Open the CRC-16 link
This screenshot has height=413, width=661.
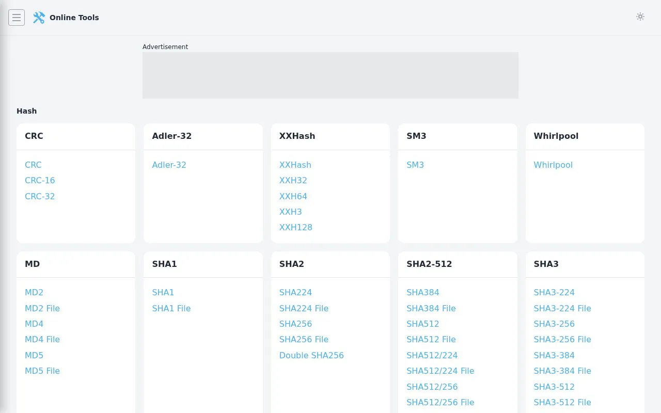point(40,180)
